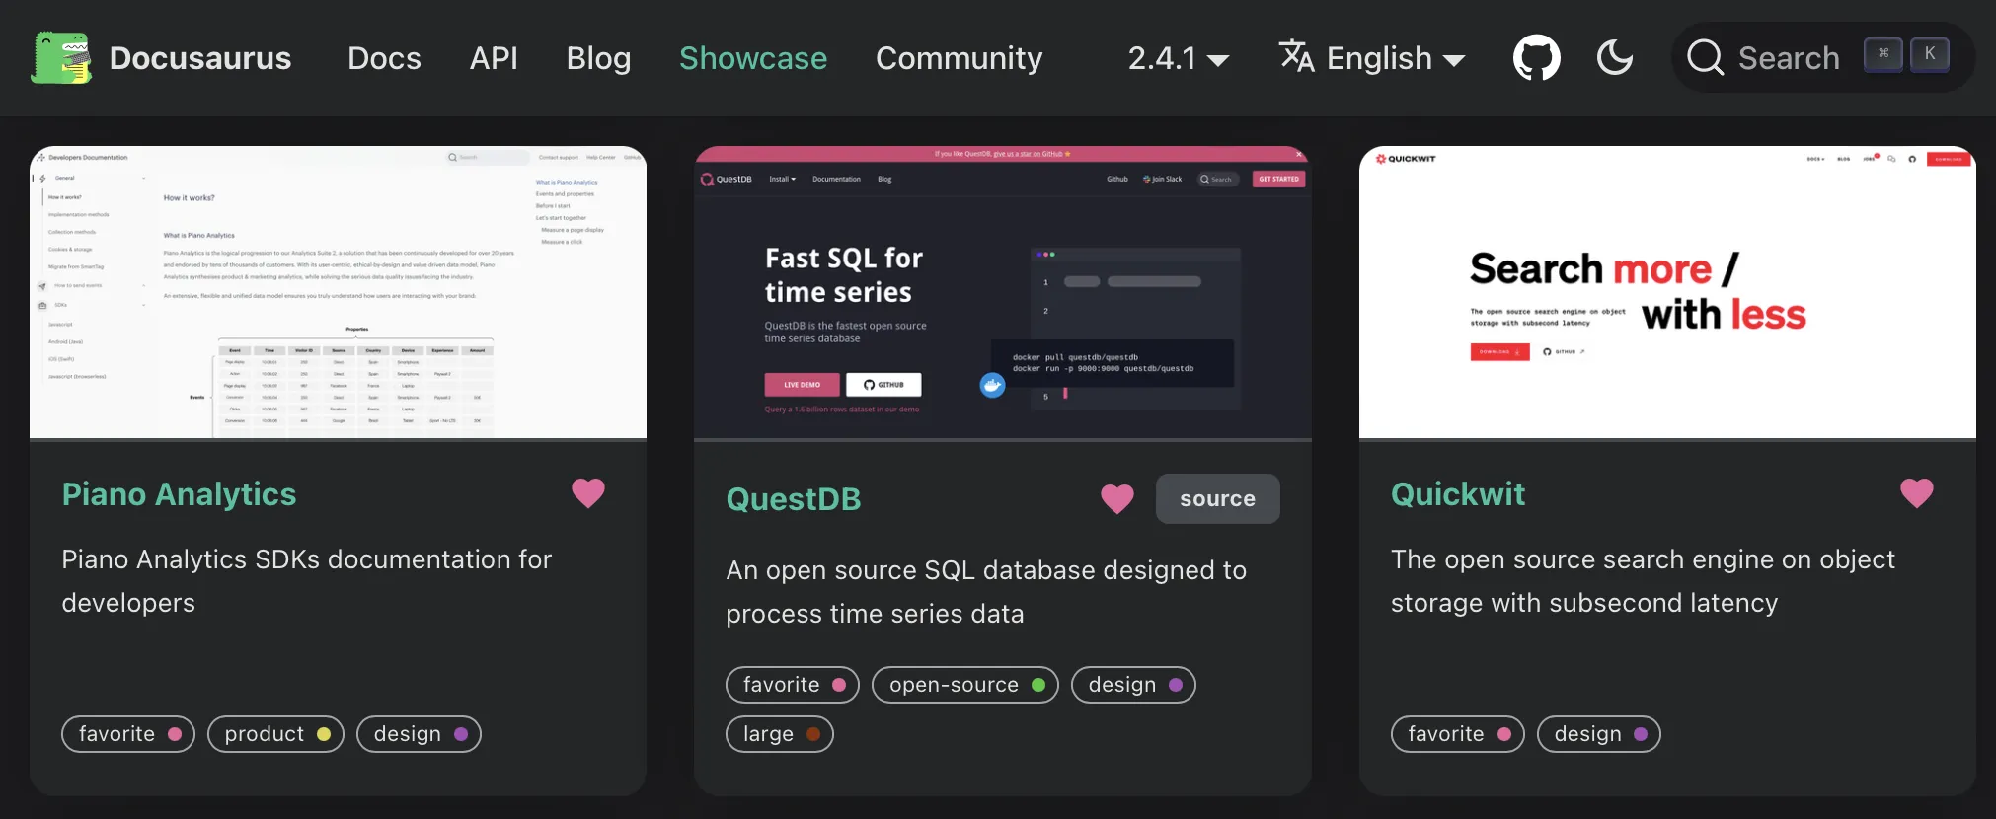The height and width of the screenshot is (819, 1996).
Task: Click the Piano Analytics description text
Action: coord(306,581)
